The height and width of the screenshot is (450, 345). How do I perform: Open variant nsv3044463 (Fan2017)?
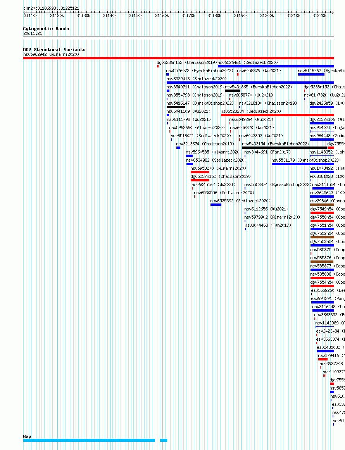(267, 225)
